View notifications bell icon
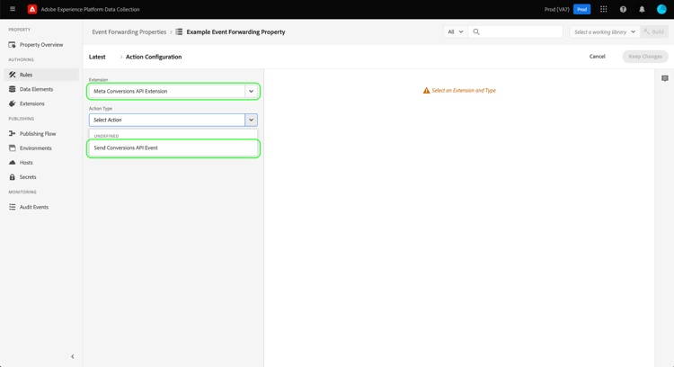 642,9
